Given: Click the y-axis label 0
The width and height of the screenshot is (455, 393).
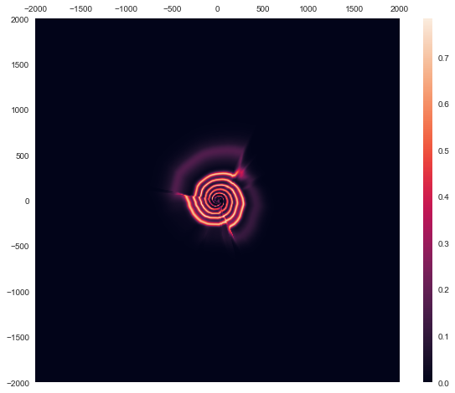Looking at the screenshot, I should coord(27,201).
